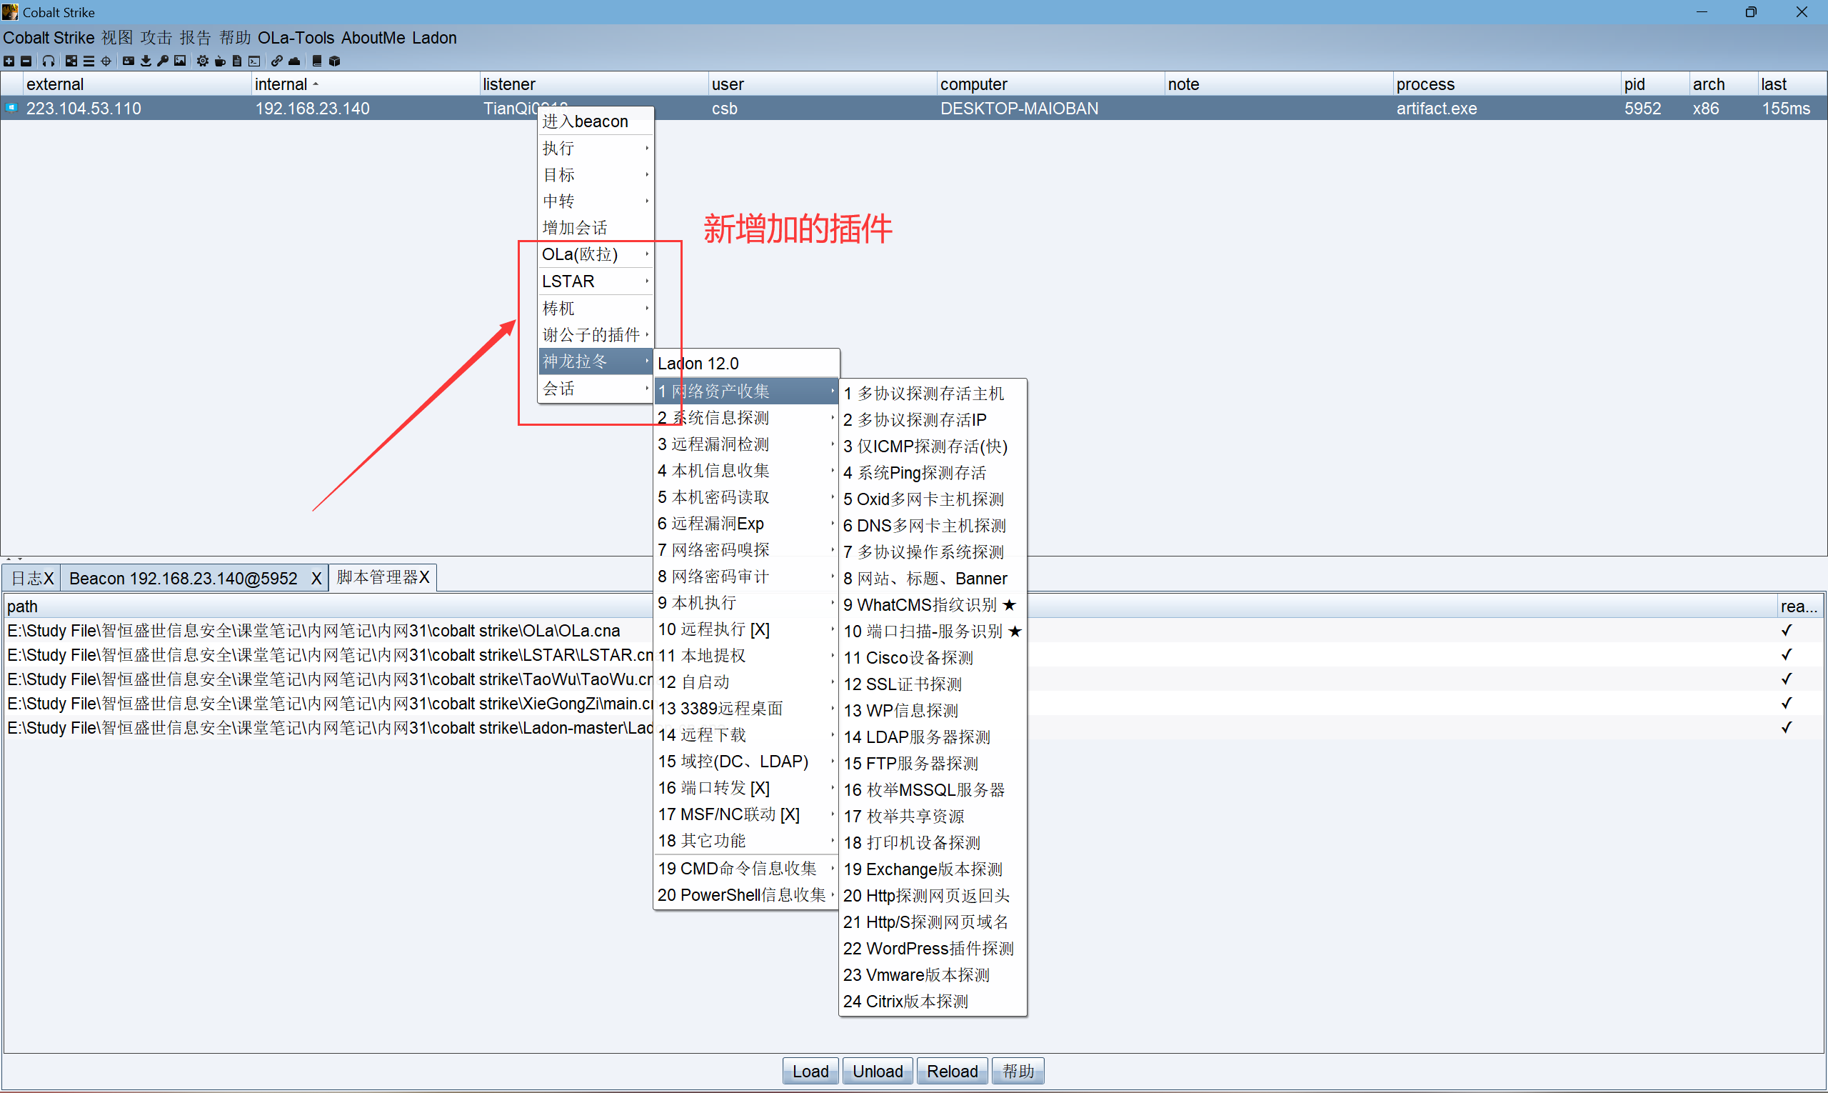Expand 5 本机密码读取 submenu
1828x1093 pixels.
click(x=745, y=497)
